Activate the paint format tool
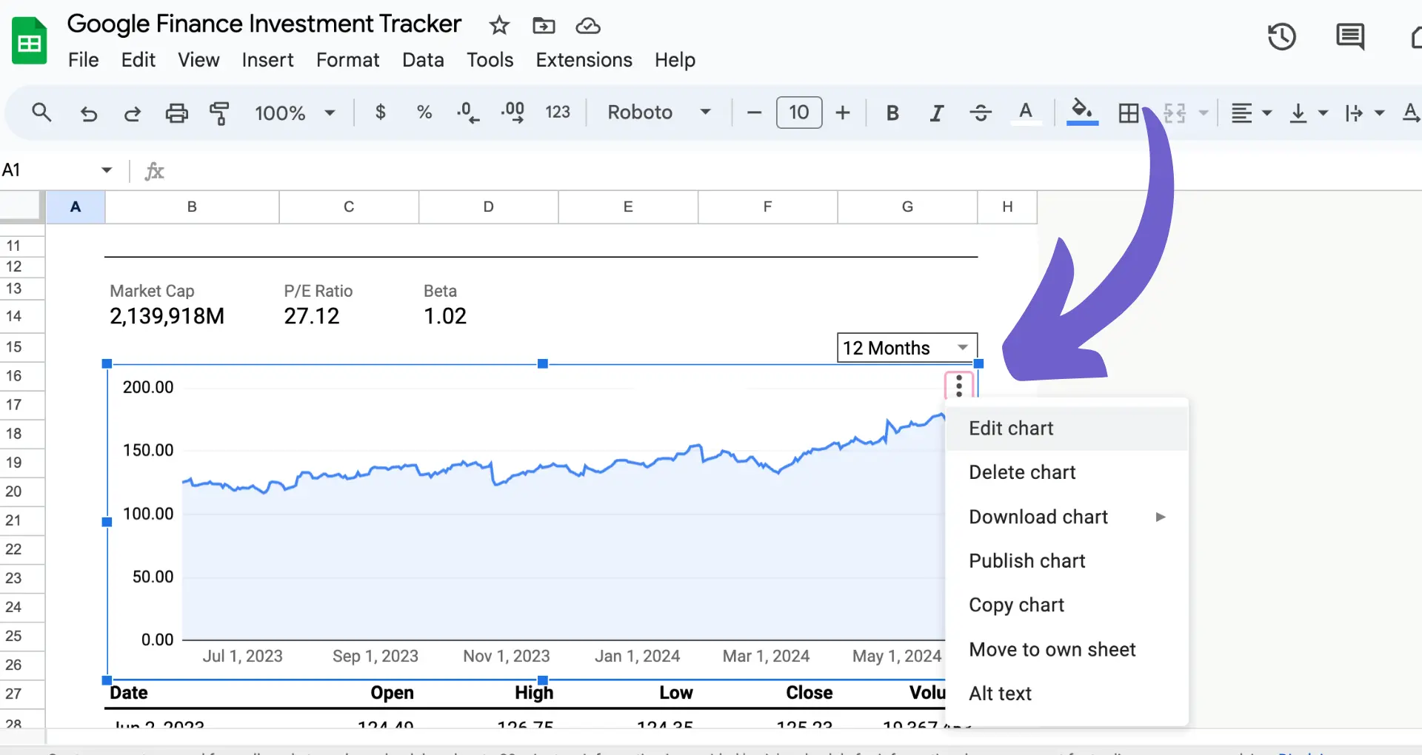Viewport: 1422px width, 755px height. coord(219,113)
